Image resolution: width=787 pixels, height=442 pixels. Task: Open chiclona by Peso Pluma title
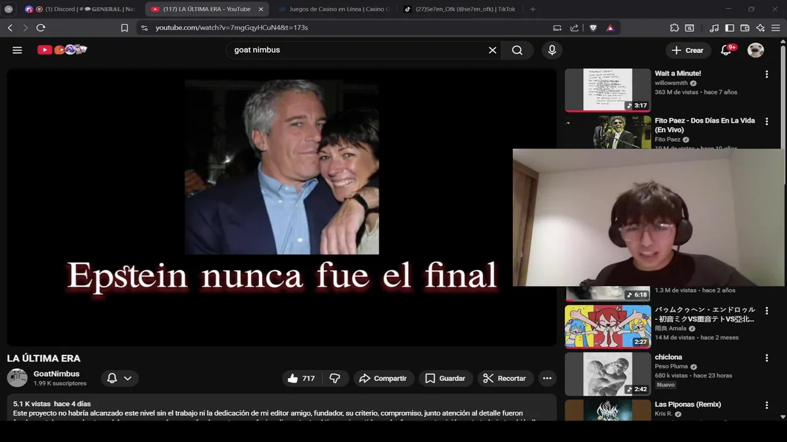[668, 357]
